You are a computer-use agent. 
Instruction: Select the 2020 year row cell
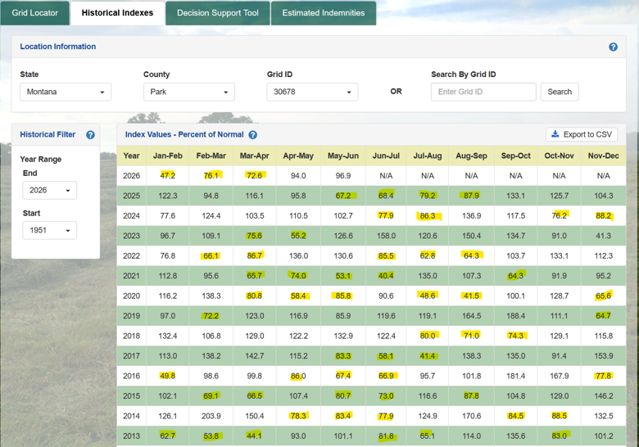(132, 296)
